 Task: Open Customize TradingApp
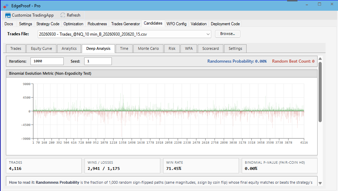(29, 15)
